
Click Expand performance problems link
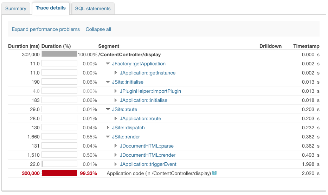pyautogui.click(x=46, y=29)
